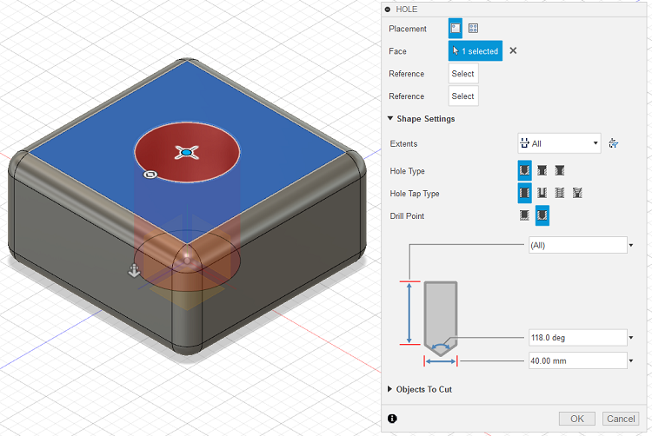Image resolution: width=652 pixels, height=436 pixels.
Task: Click the 118.0 deg tip angle field
Action: click(x=577, y=338)
